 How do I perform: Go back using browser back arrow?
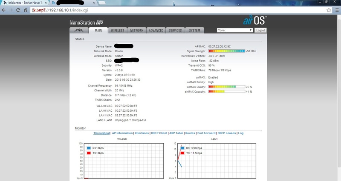pyautogui.click(x=4, y=10)
